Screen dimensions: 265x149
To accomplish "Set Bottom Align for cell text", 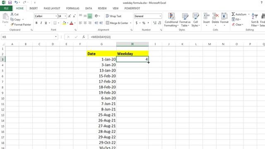I will pyautogui.click(x=90, y=16).
